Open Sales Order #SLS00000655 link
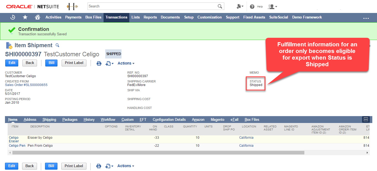377x171 pixels. pyautogui.click(x=26, y=85)
